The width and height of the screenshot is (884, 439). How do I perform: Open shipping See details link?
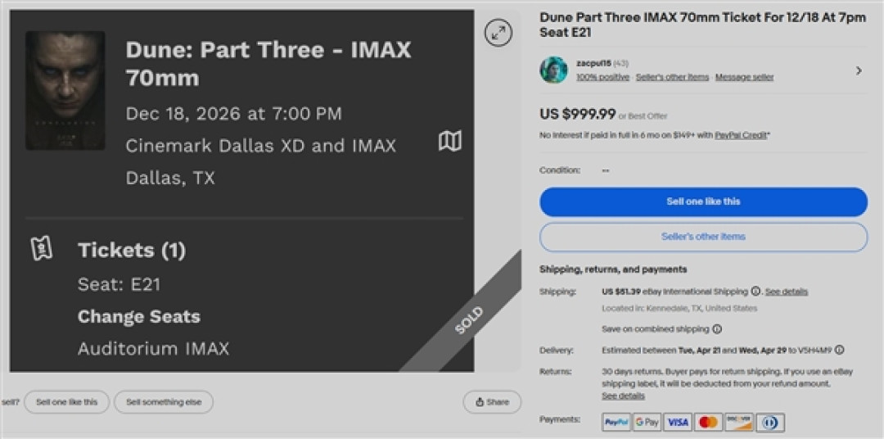tap(787, 292)
